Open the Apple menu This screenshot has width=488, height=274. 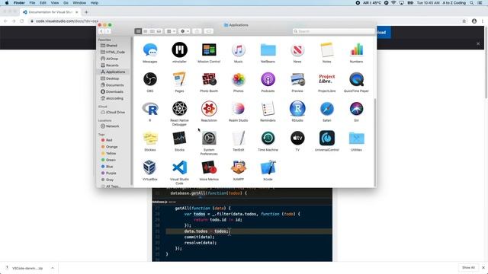coord(7,3)
